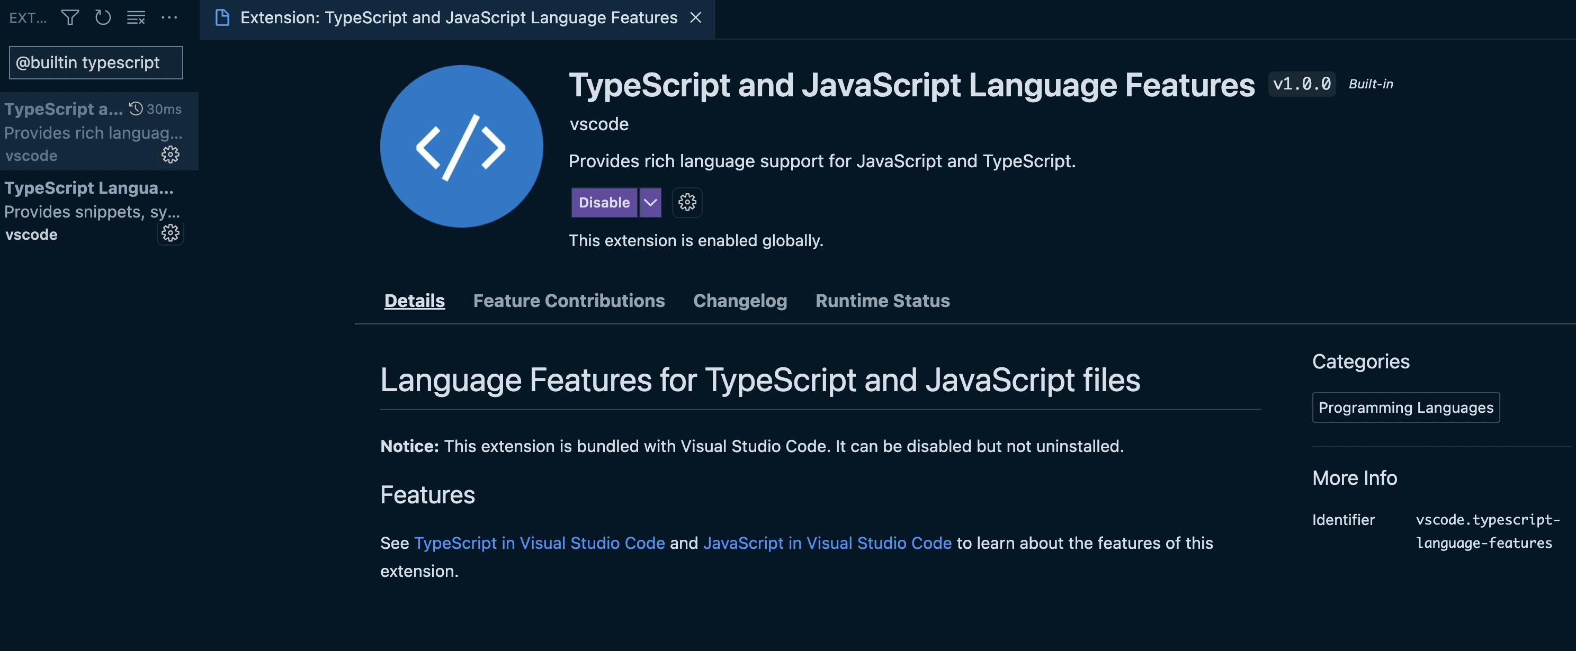This screenshot has height=651, width=1576.
Task: Open the Changelog tab
Action: 740,301
